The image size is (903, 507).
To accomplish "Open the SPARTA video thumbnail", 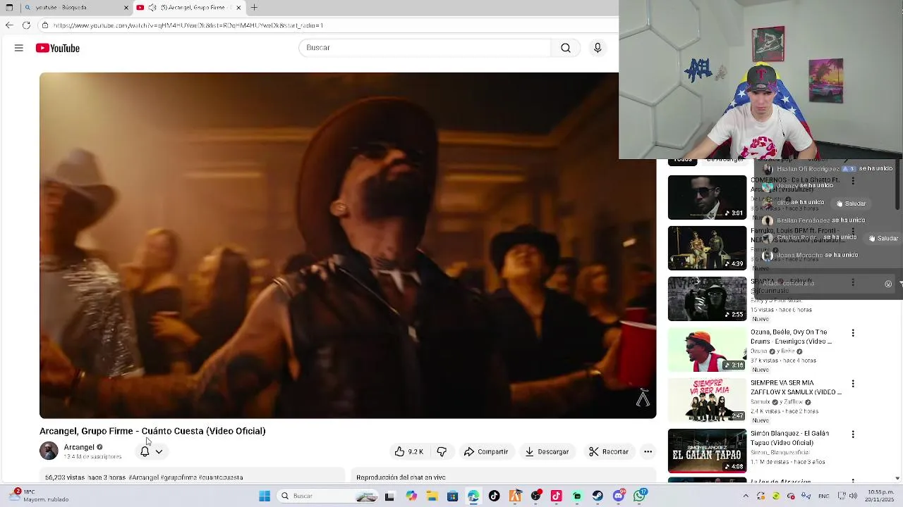I will (x=707, y=299).
